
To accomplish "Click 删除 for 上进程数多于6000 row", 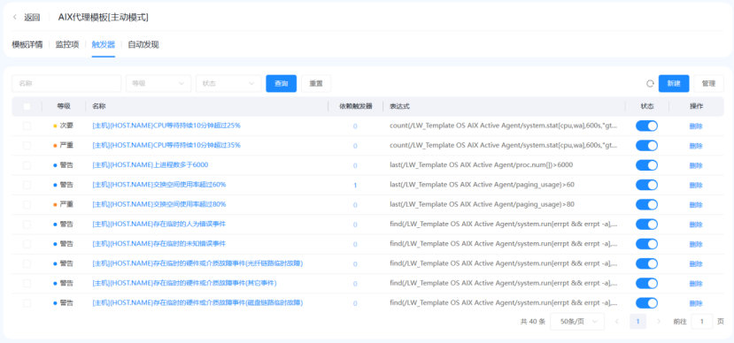I will 696,165.
